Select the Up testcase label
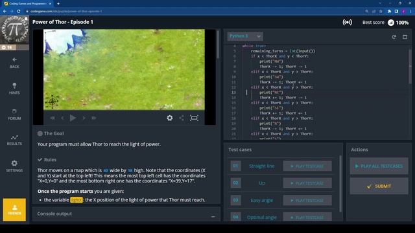Image resolution: width=415 pixels, height=233 pixels. [x=262, y=183]
